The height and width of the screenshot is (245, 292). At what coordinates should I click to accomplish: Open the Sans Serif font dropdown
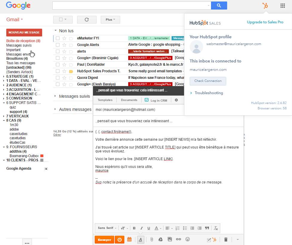pyautogui.click(x=107, y=228)
